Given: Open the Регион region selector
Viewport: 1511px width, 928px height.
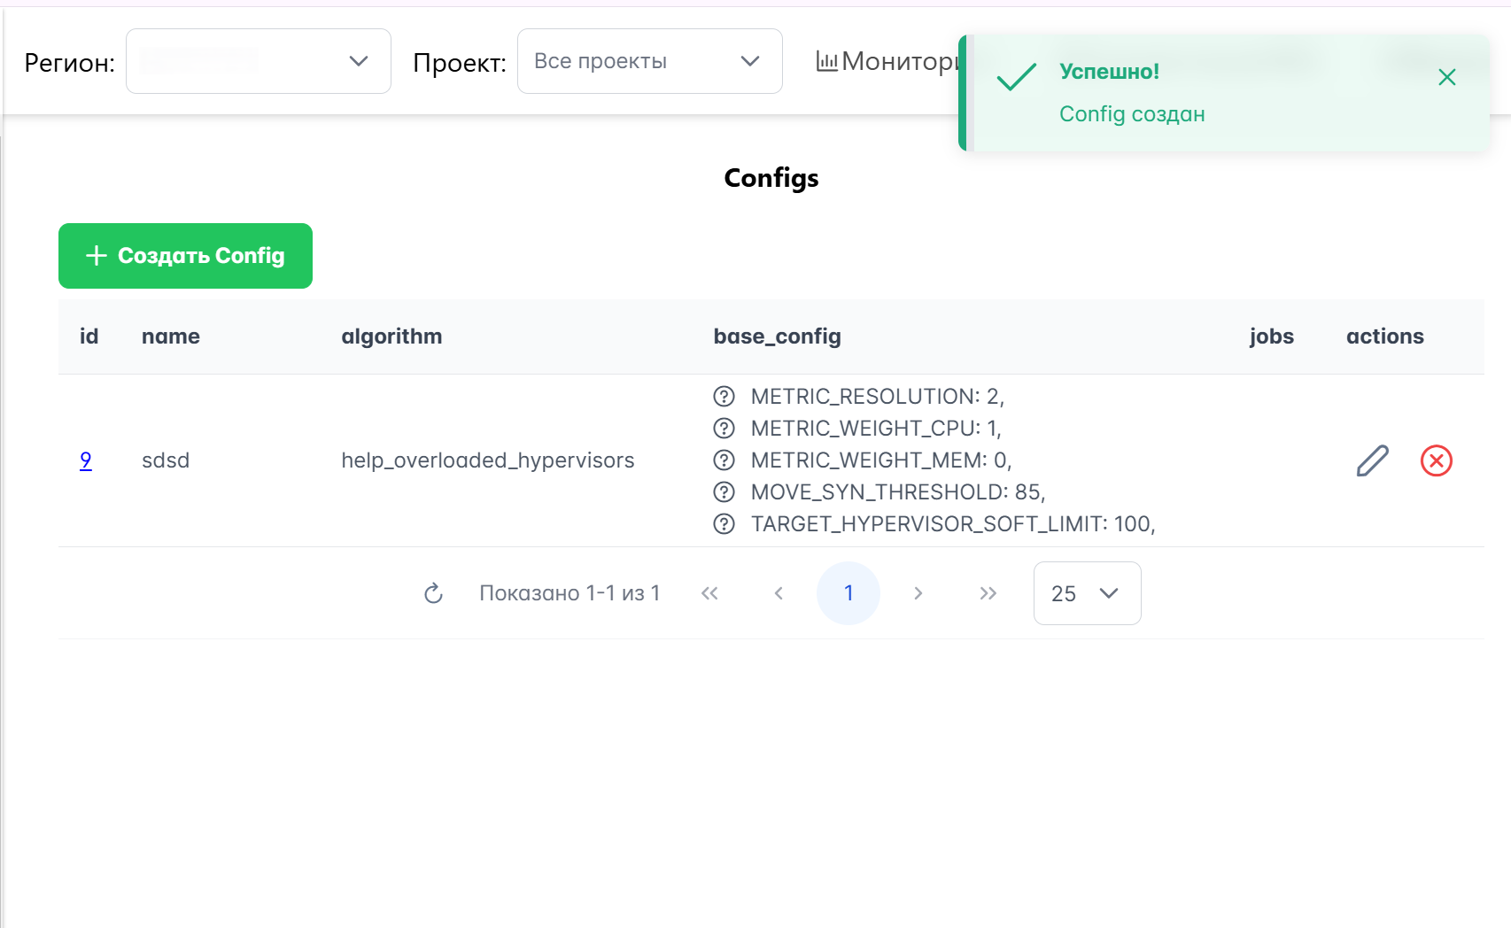Looking at the screenshot, I should 258,61.
